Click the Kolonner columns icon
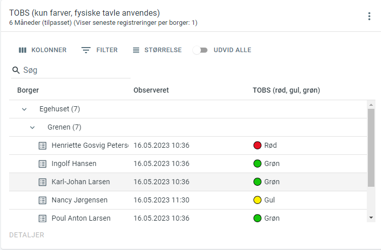Image resolution: width=381 pixels, height=250 pixels. point(22,50)
